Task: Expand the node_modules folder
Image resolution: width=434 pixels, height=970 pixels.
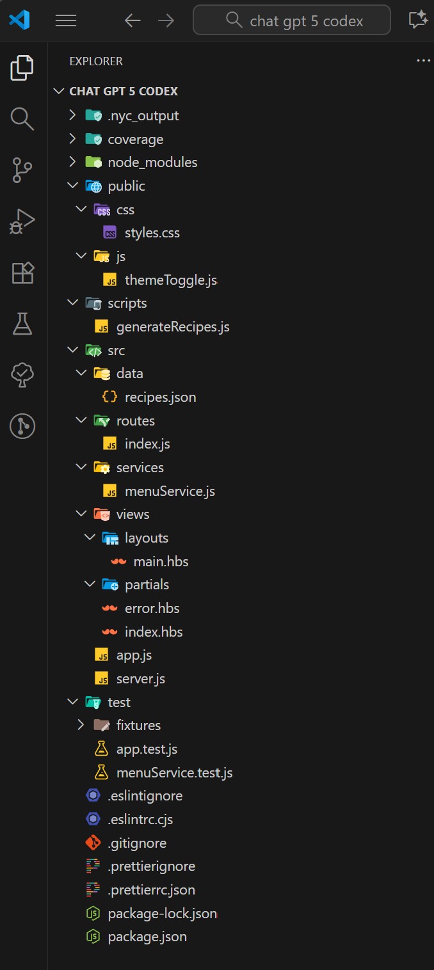Action: coord(152,163)
